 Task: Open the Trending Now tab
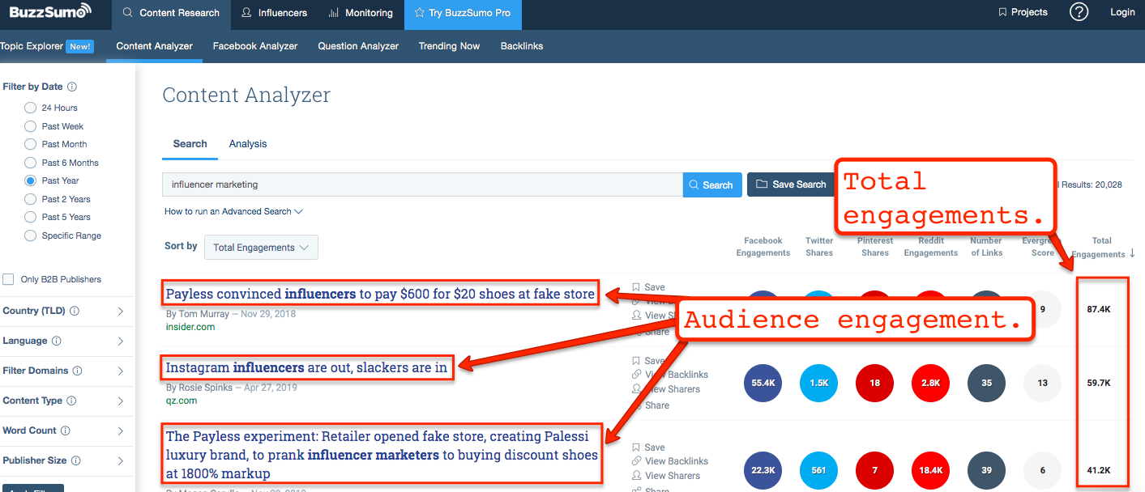[449, 46]
